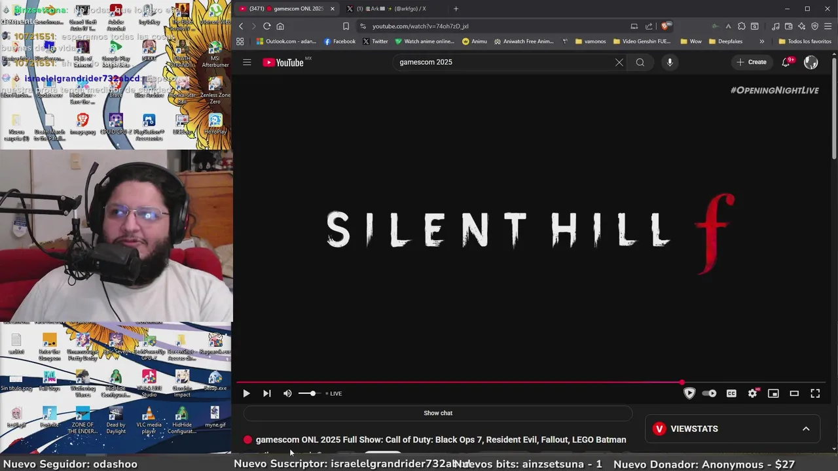Collapse the VIEWSTATS panel chevron
This screenshot has height=471, width=838.
(x=806, y=428)
